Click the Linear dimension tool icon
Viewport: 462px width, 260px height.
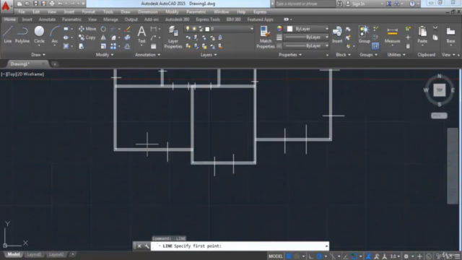point(154,29)
